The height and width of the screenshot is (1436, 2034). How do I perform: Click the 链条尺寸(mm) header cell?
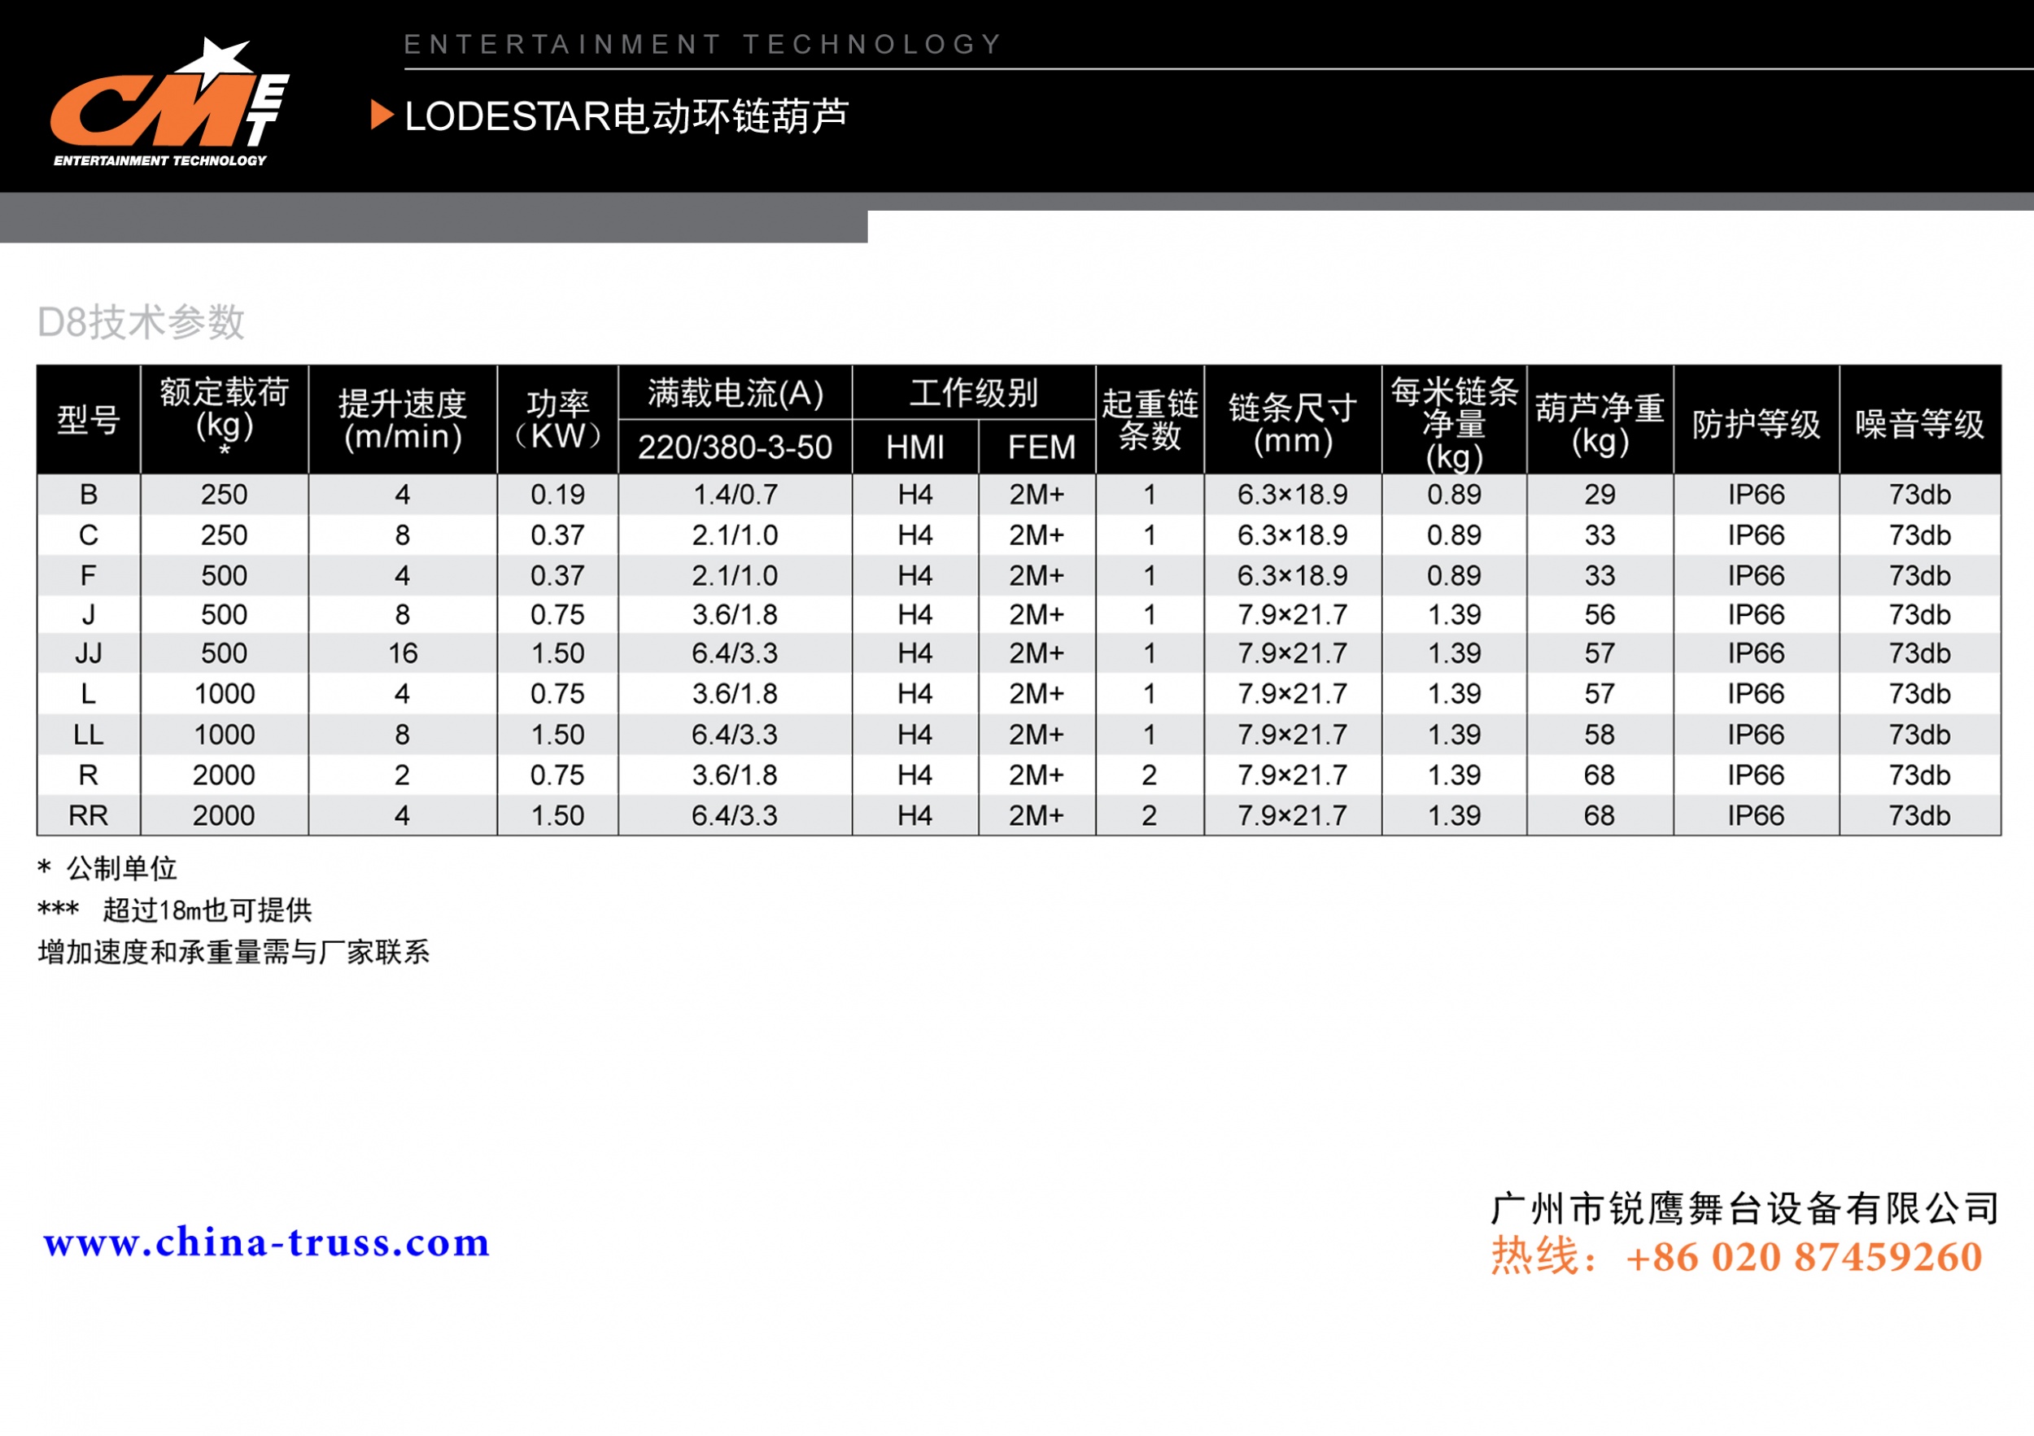tap(1292, 423)
